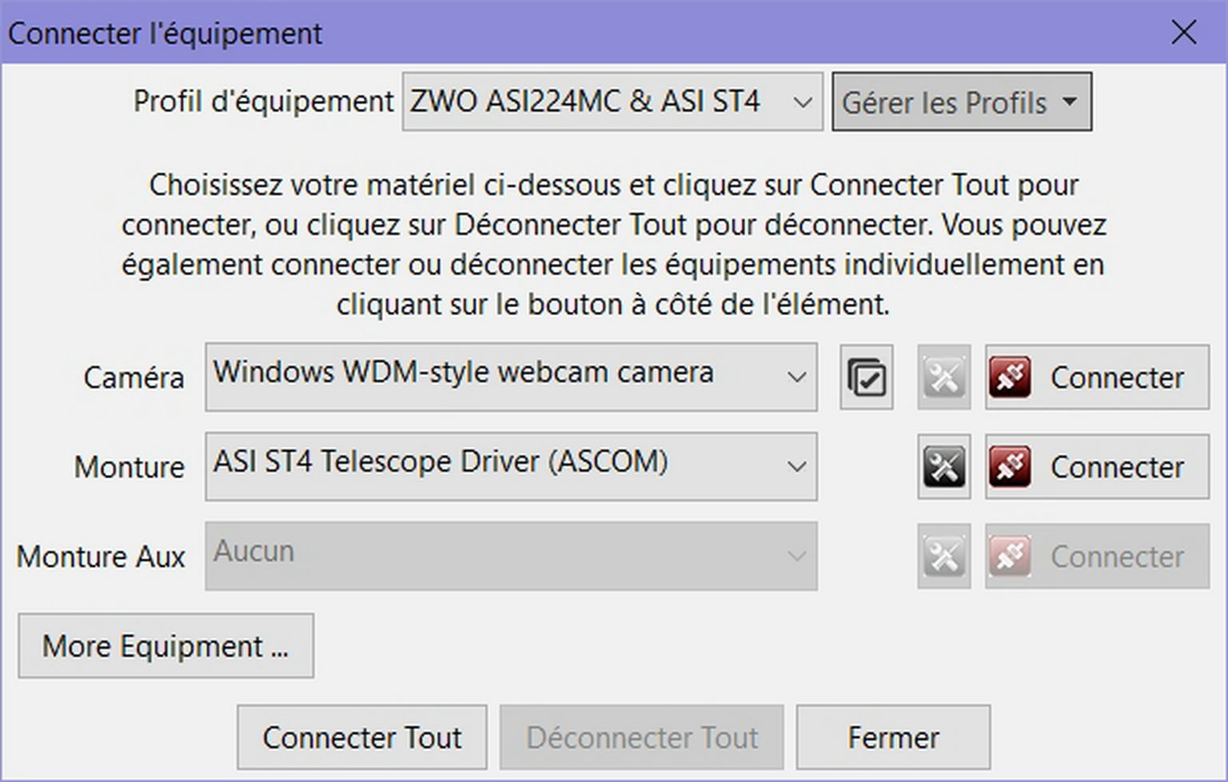This screenshot has height=782, width=1228.
Task: Open the Monture Aux dropdown
Action: (511, 557)
